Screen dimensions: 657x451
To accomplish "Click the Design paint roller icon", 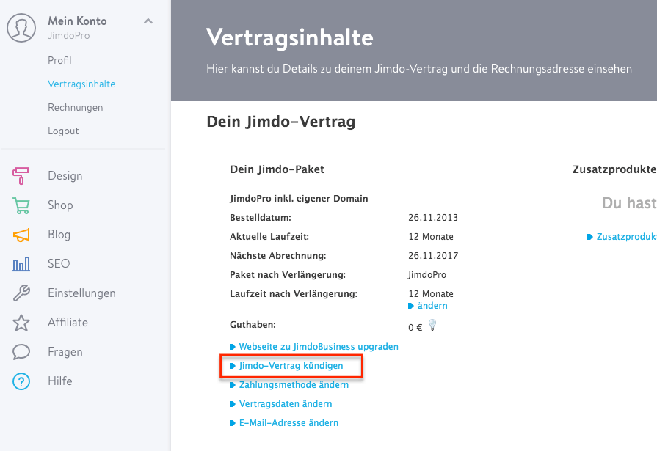I will [x=21, y=176].
